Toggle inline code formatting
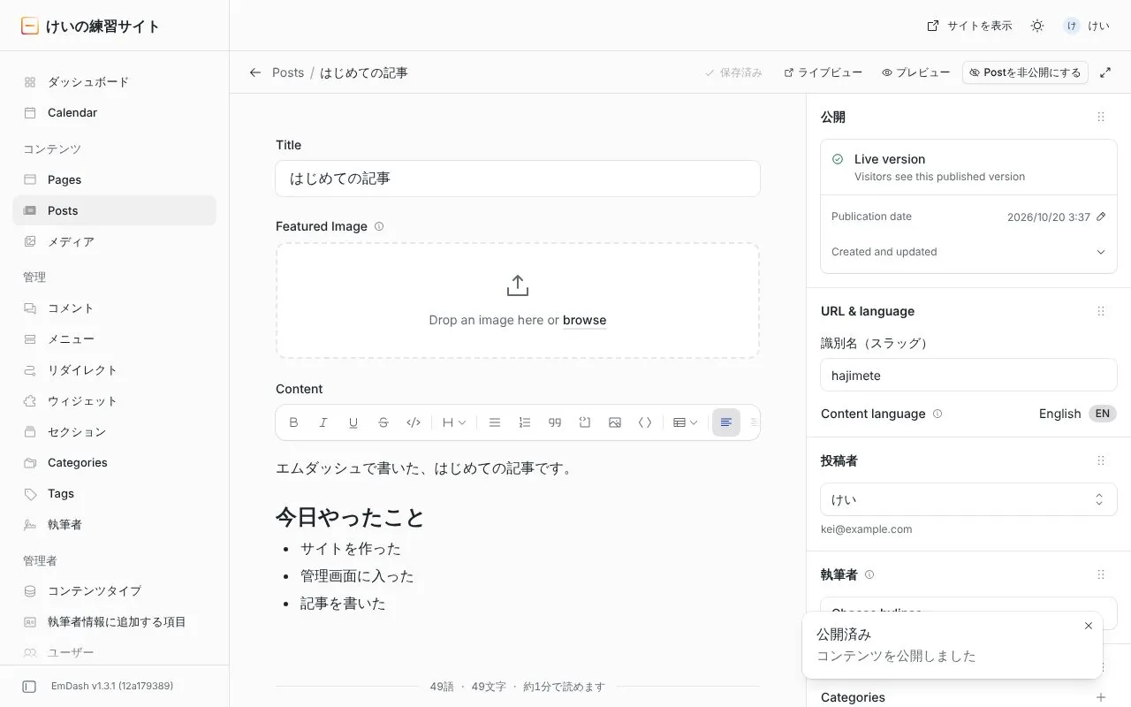 point(414,422)
